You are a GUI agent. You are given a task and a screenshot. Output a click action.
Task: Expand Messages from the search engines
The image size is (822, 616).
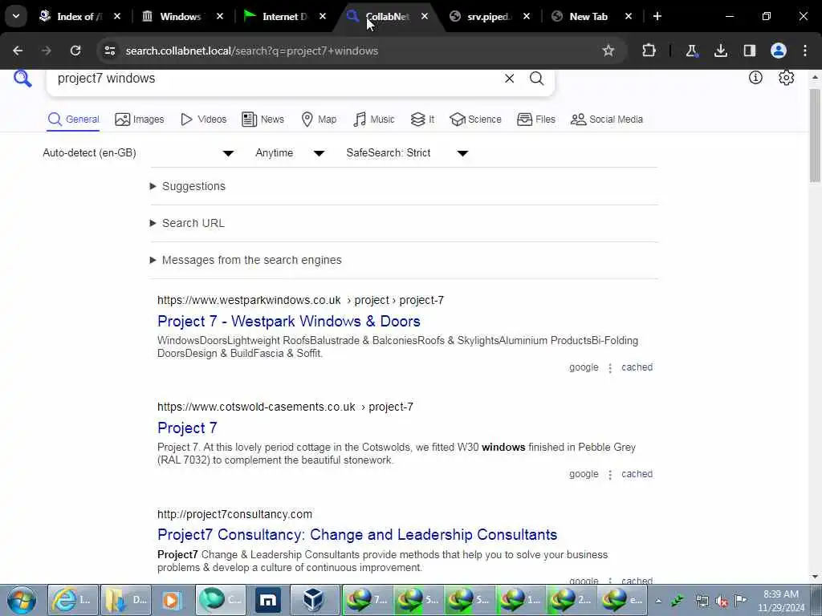tap(246, 261)
